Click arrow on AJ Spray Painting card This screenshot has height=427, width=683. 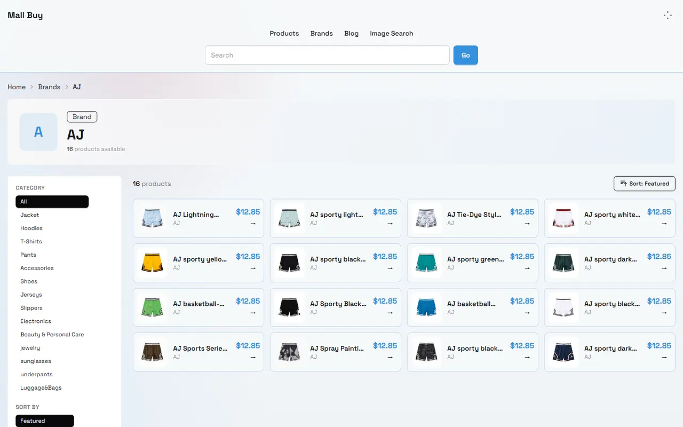click(x=390, y=357)
